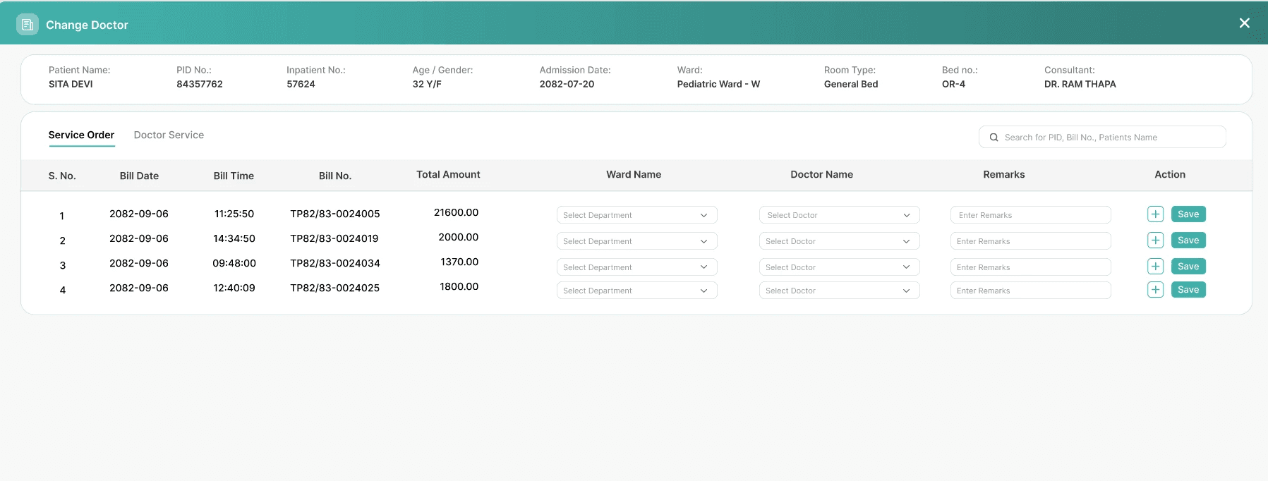1268x481 pixels.
Task: Click Enter Remarks field for bill TP82/83-0024025
Action: (1030, 291)
